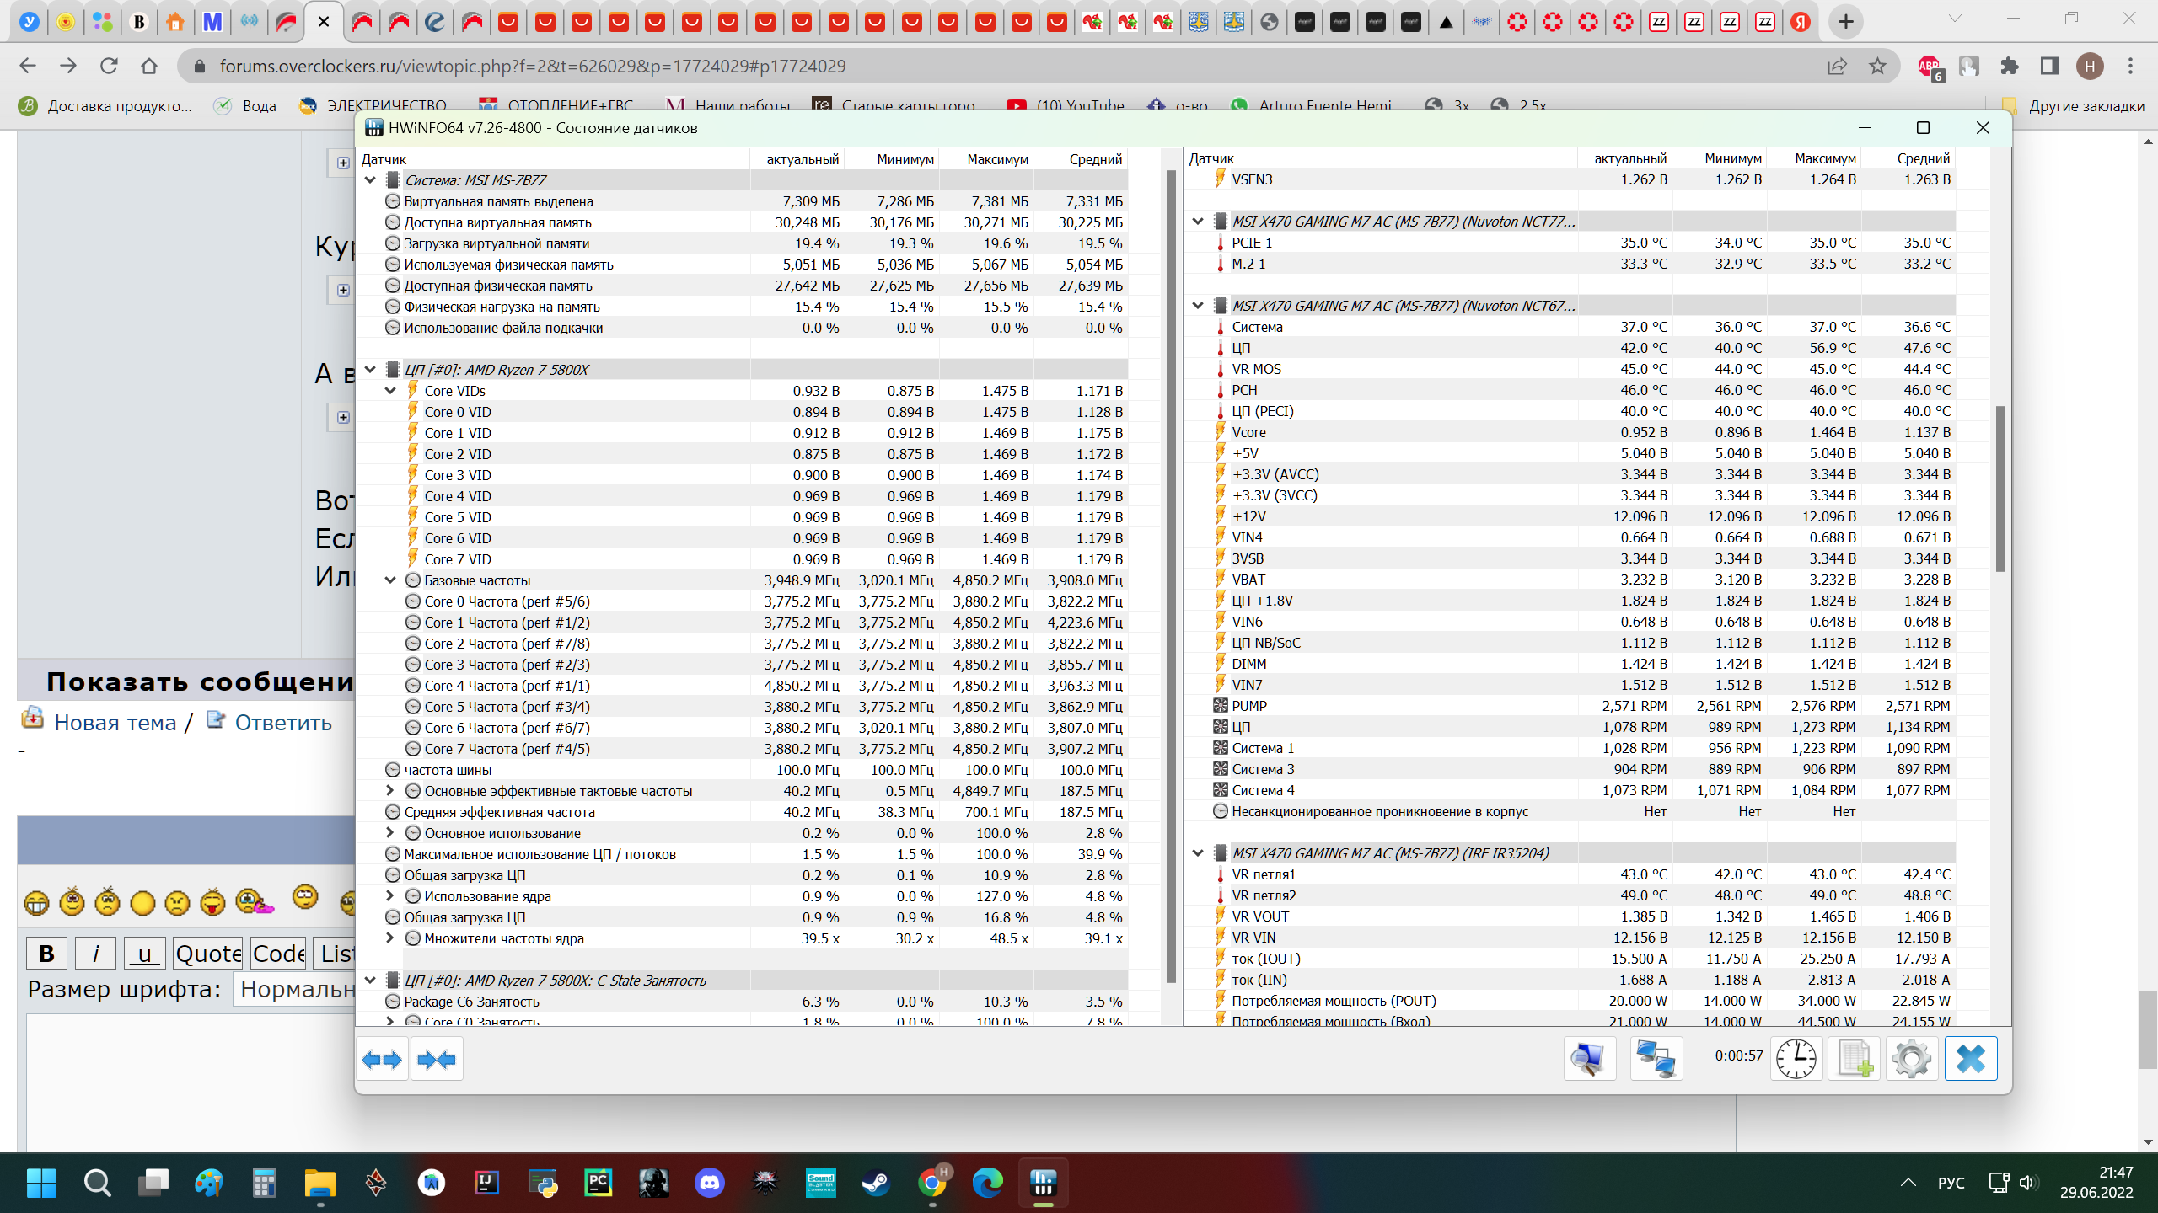This screenshot has height=1213, width=2158.
Task: Toggle italic formatting i button
Action: [95, 954]
